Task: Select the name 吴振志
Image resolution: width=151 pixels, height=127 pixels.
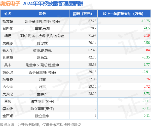Action: 8,43
